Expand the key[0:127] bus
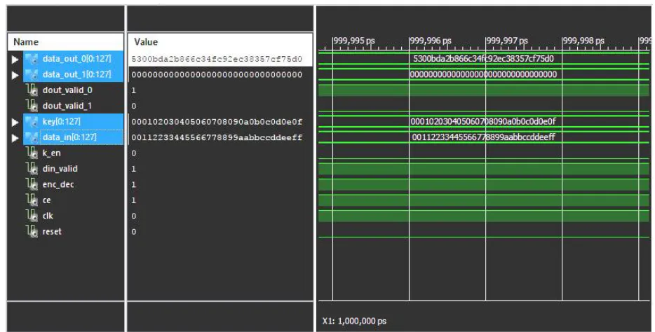Image resolution: width=655 pixels, height=332 pixels. pyautogui.click(x=15, y=122)
